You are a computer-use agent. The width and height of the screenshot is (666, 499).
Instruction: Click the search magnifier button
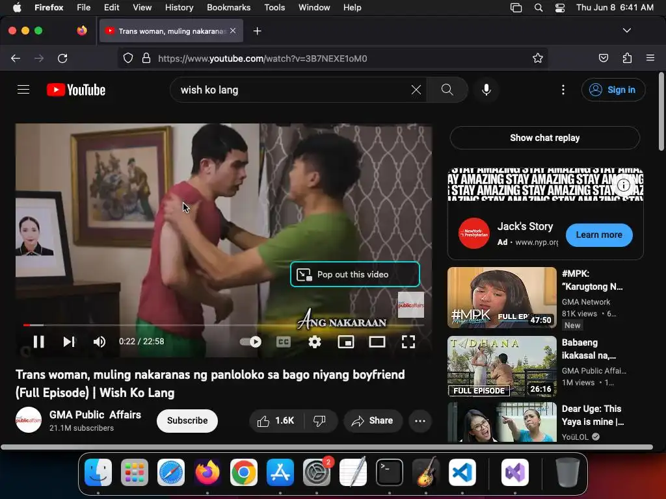[447, 90]
